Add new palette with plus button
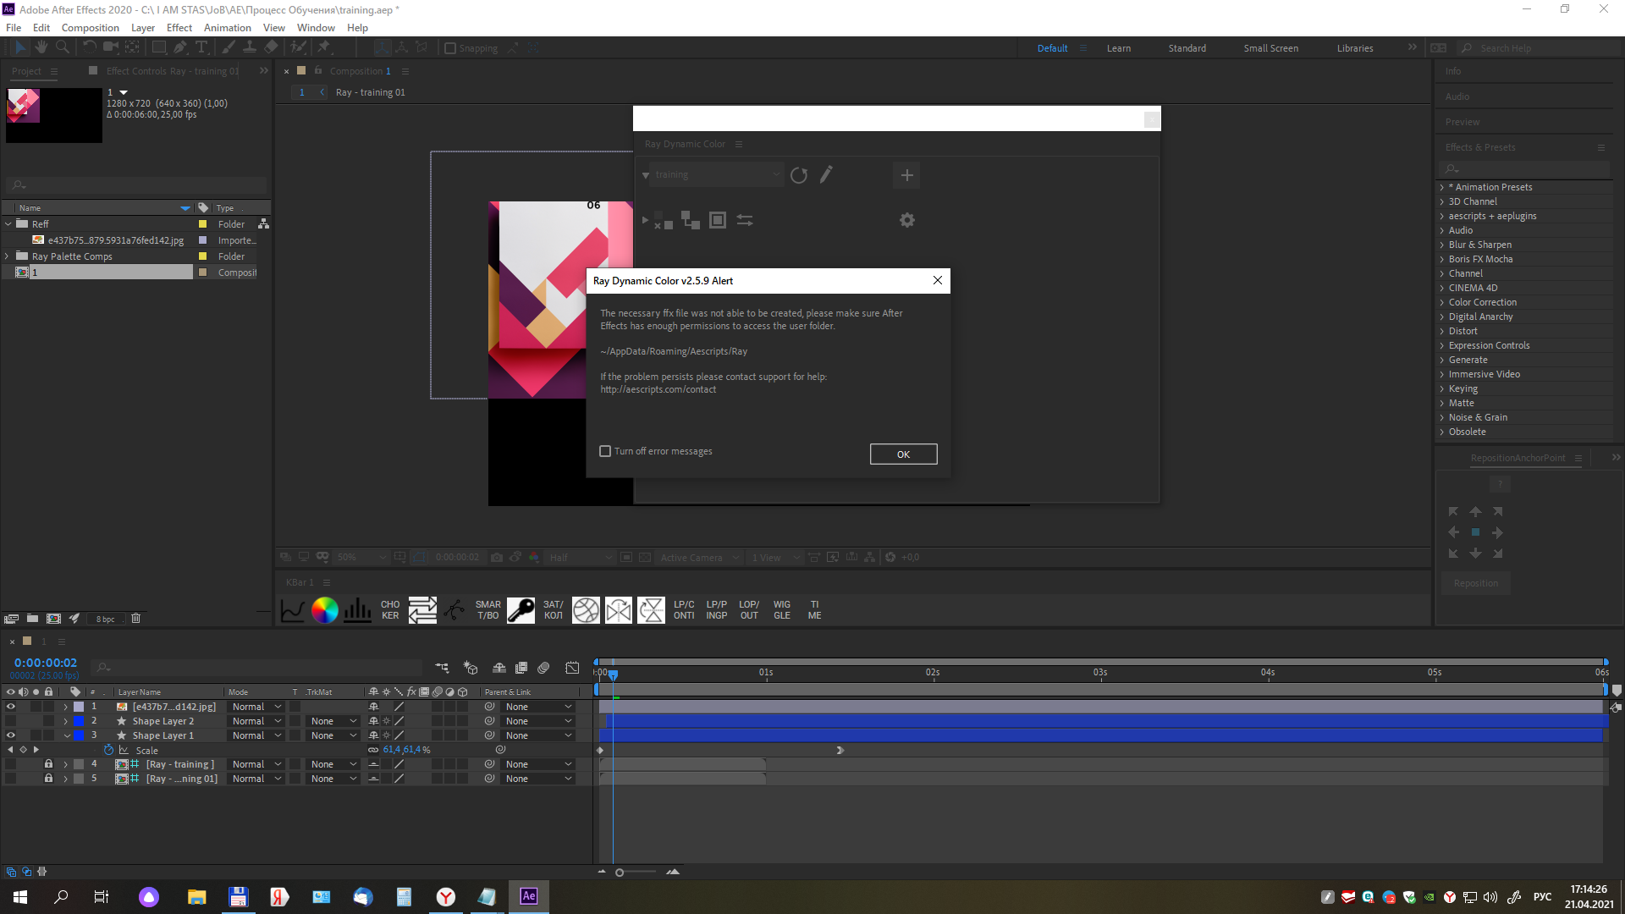Image resolution: width=1625 pixels, height=914 pixels. (907, 175)
